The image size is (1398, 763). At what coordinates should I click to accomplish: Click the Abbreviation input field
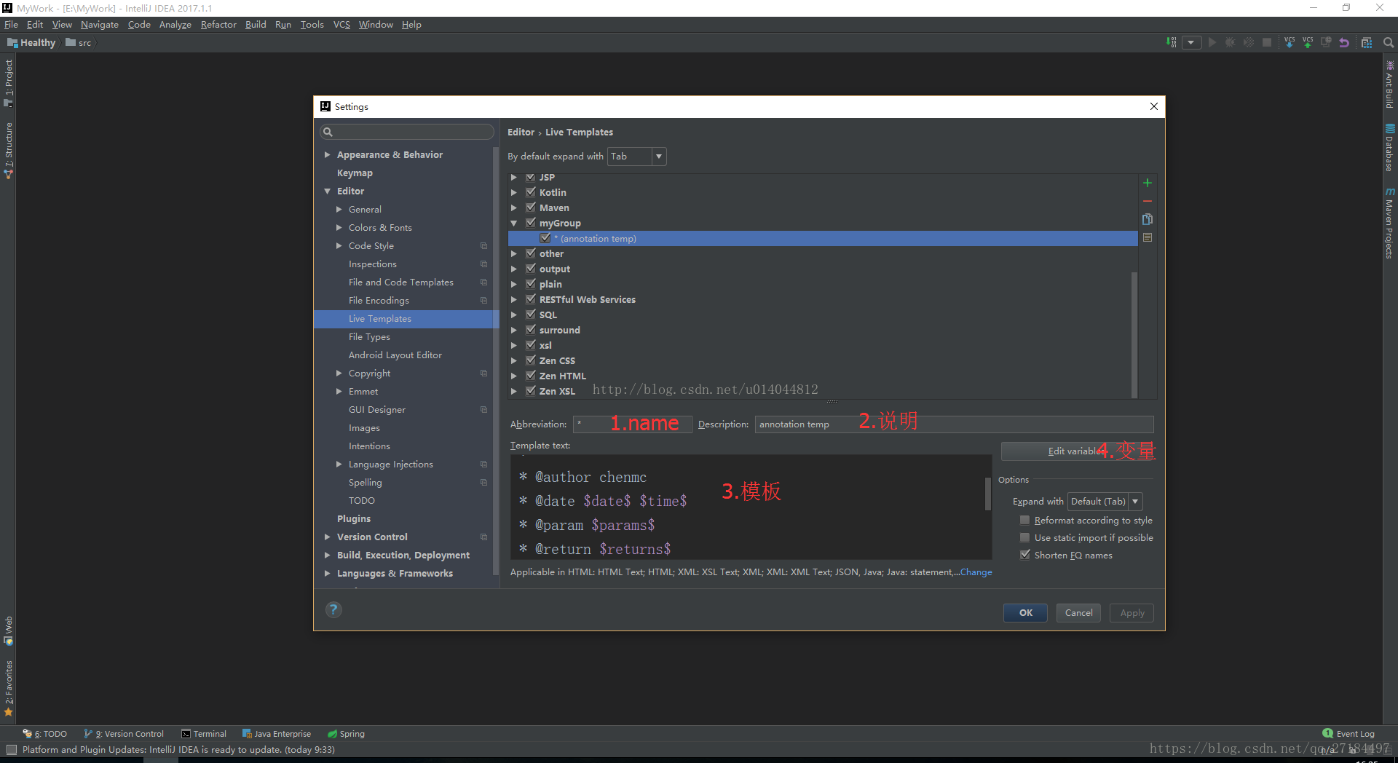[x=632, y=424]
